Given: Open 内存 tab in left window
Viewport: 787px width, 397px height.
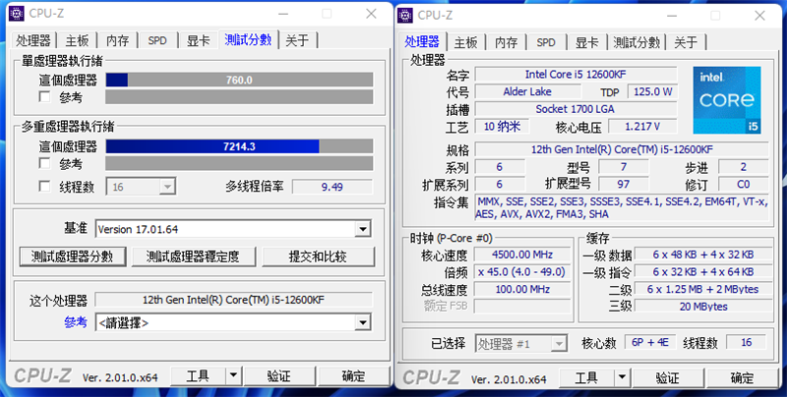Looking at the screenshot, I should (x=117, y=40).
